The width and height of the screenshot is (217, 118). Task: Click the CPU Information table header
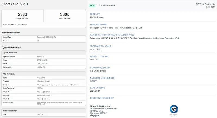9,74
